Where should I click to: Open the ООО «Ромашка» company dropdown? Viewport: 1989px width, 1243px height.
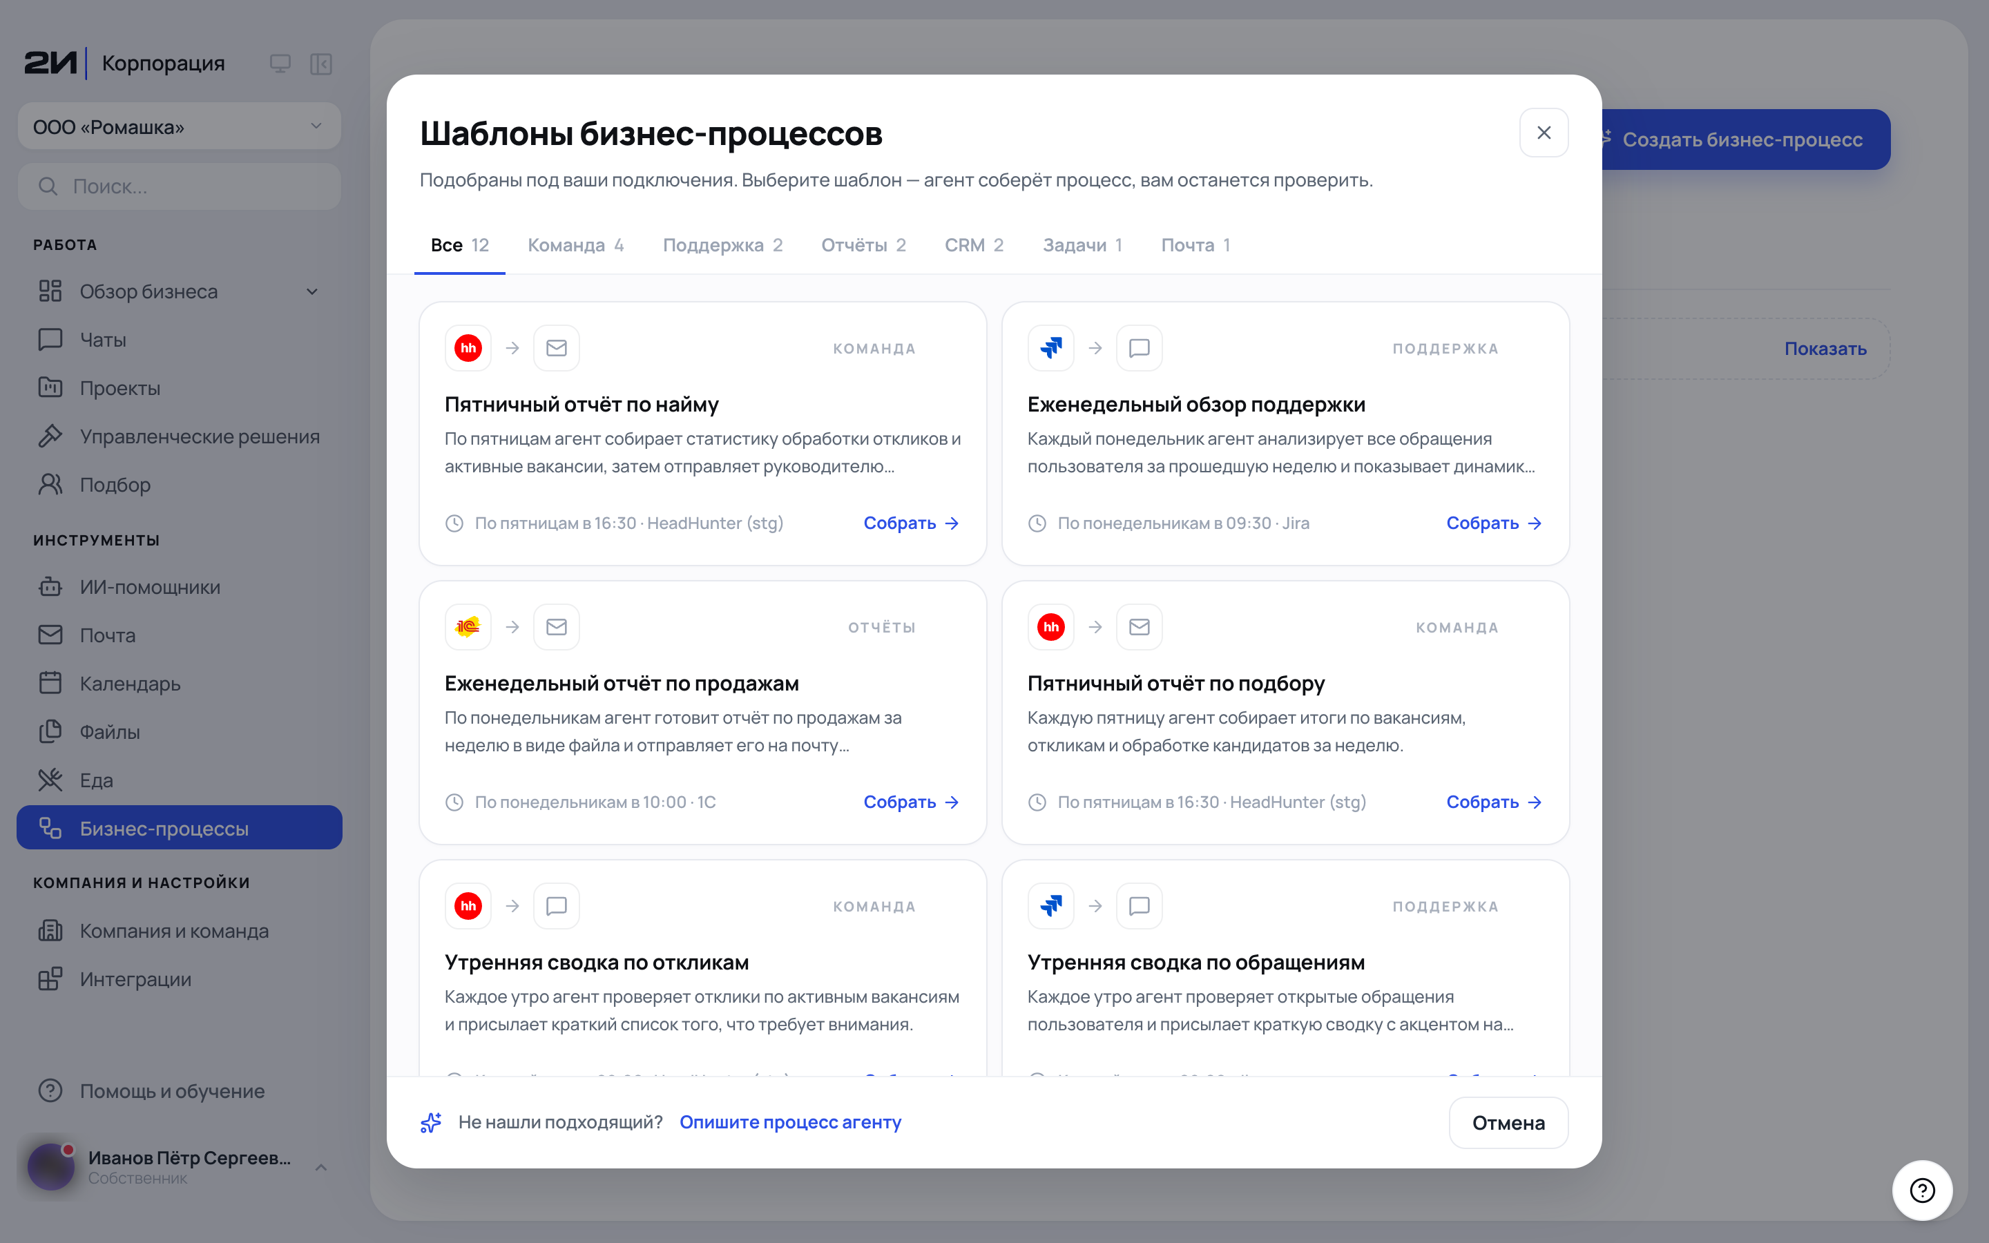tap(179, 126)
